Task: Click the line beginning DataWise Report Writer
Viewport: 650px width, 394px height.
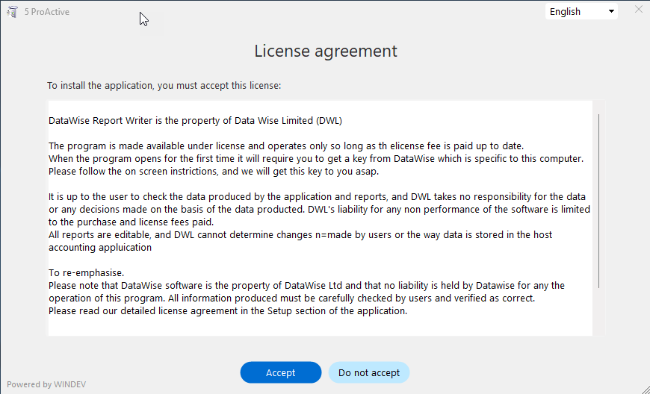Action: tap(195, 120)
